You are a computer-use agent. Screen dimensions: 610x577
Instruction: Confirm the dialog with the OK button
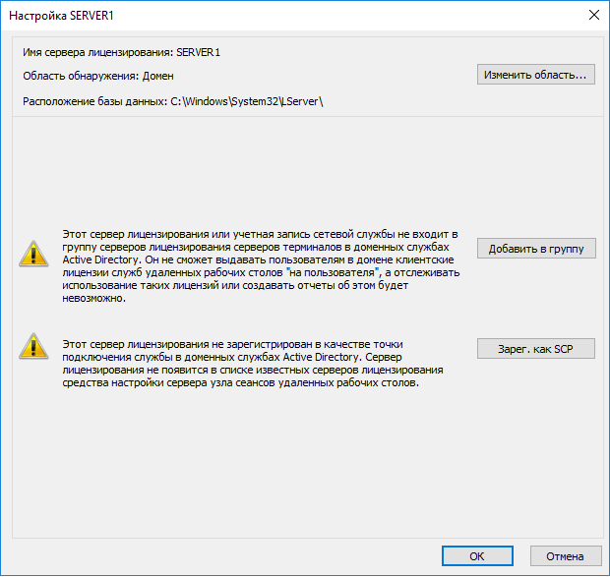(x=476, y=556)
